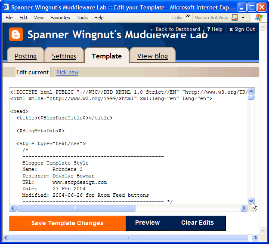Click the template editor's scroll down arrow

251,201
